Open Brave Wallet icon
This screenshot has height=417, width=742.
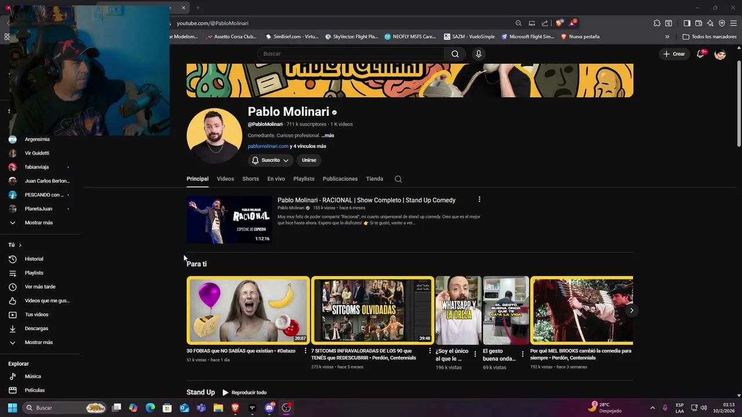click(x=699, y=23)
